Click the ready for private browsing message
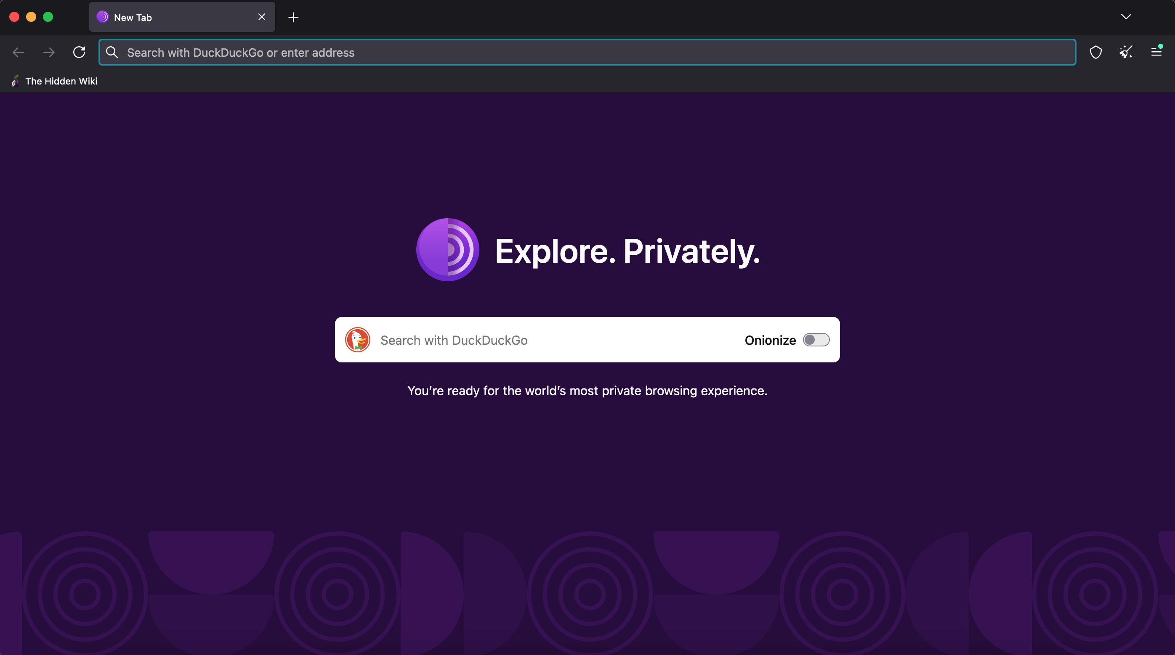 (x=587, y=391)
